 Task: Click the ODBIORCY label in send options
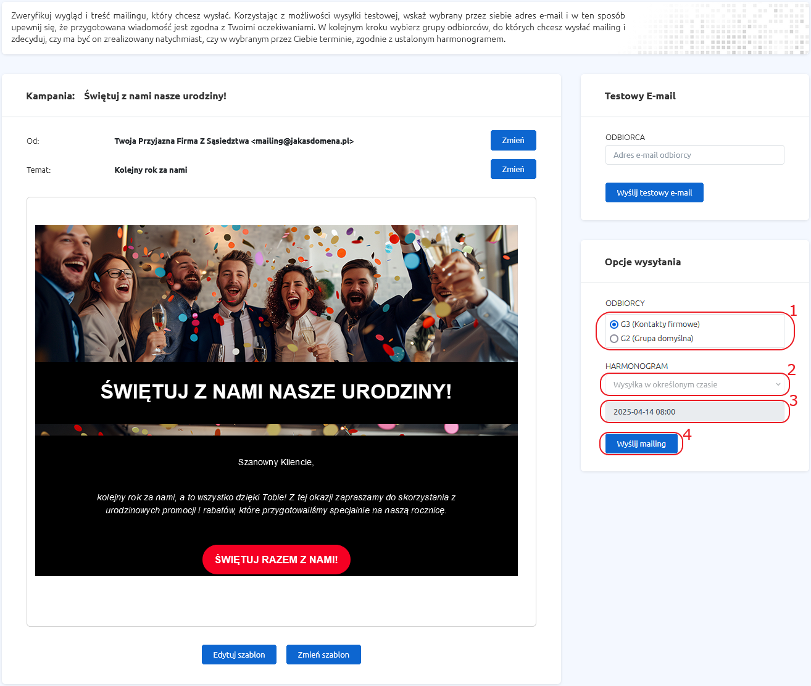coord(625,303)
